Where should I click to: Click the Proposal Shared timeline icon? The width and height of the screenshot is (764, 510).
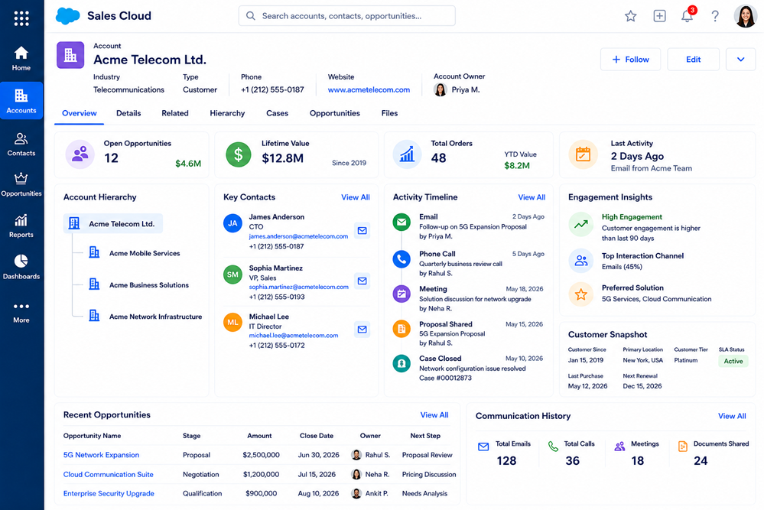402,329
